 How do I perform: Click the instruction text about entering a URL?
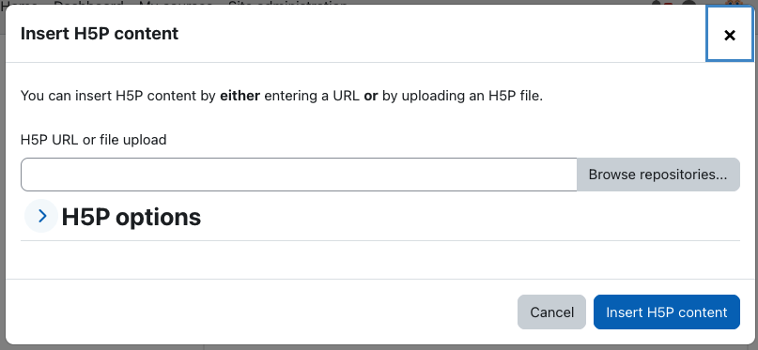282,96
